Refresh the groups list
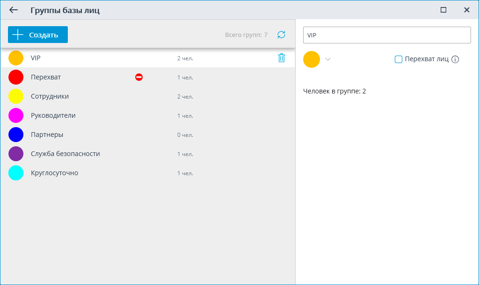This screenshot has height=285, width=479. 281,35
